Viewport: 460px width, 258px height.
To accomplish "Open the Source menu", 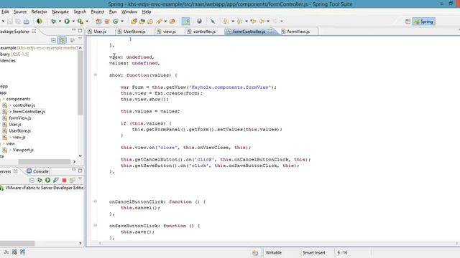I will [20, 11].
